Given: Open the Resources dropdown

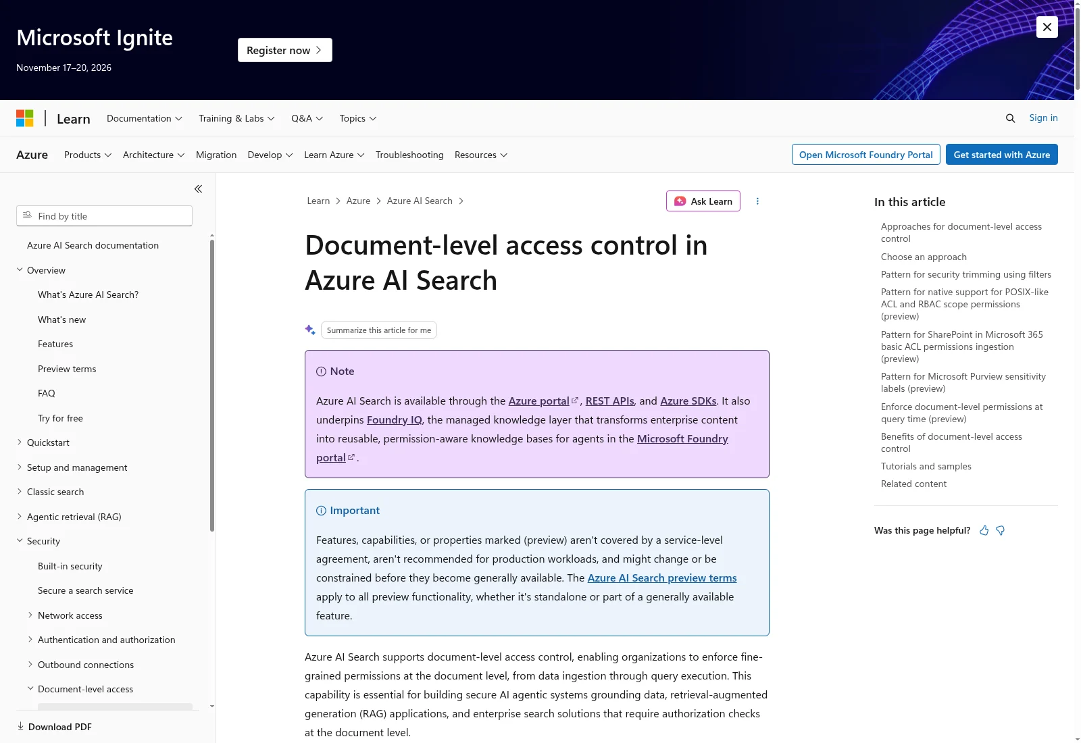Looking at the screenshot, I should 481,155.
